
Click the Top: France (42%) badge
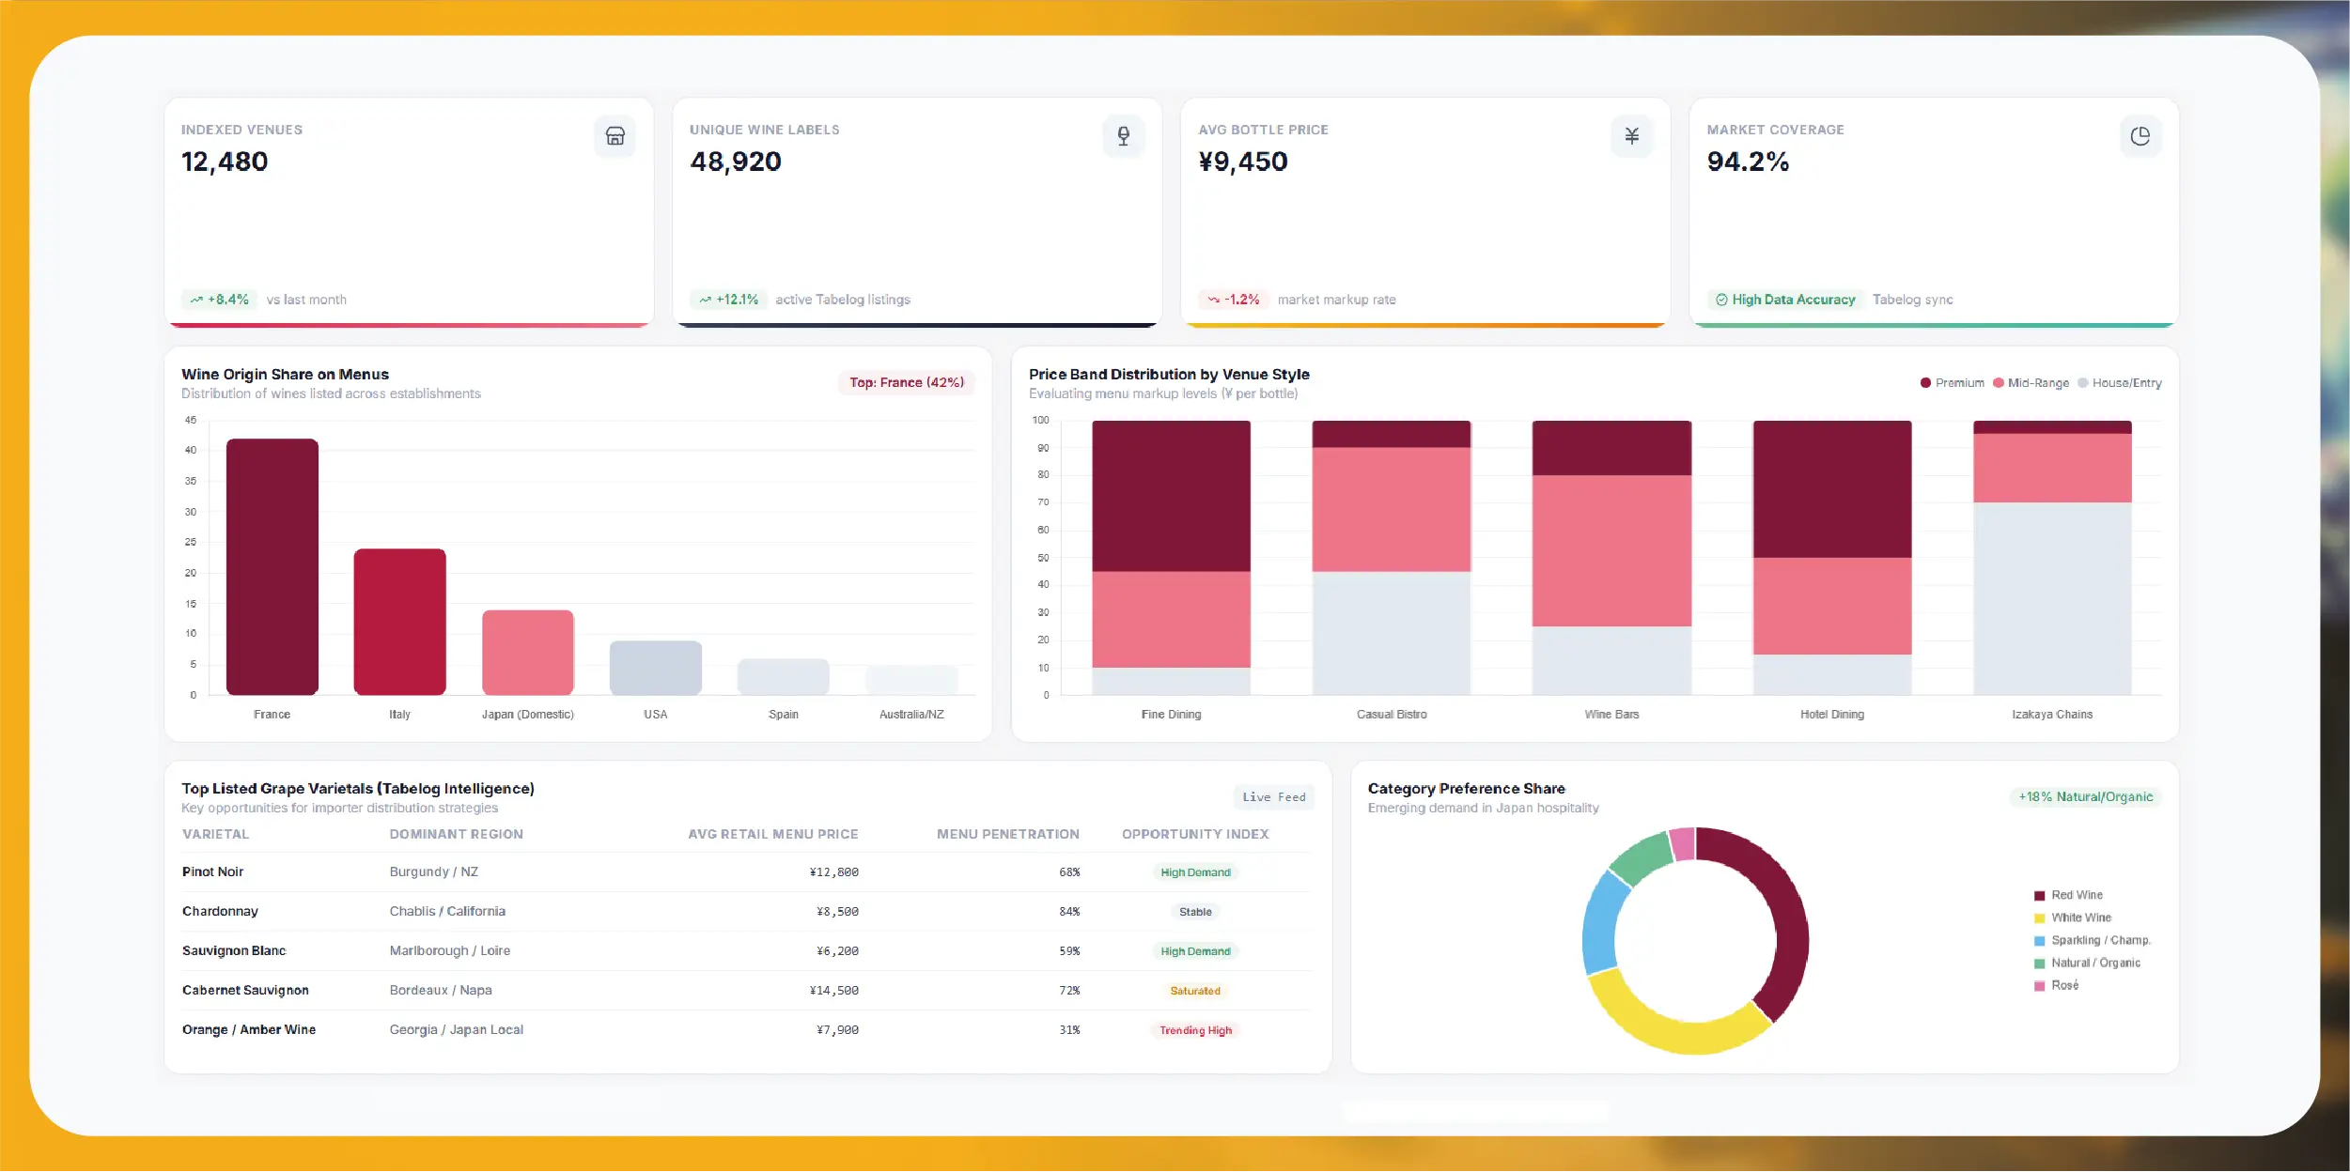906,383
